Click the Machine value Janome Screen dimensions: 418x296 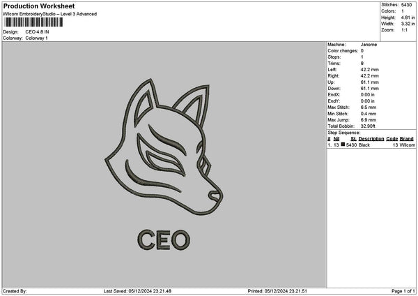[x=369, y=45]
